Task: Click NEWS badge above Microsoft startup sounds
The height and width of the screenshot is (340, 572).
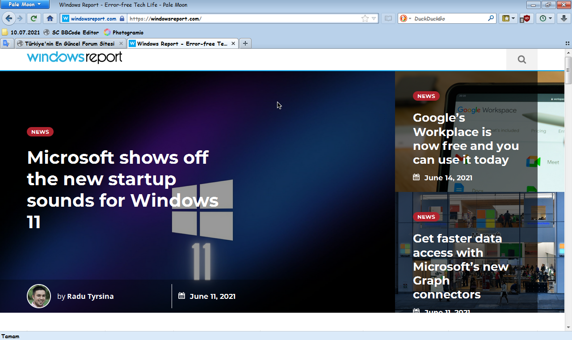Action: pos(40,132)
